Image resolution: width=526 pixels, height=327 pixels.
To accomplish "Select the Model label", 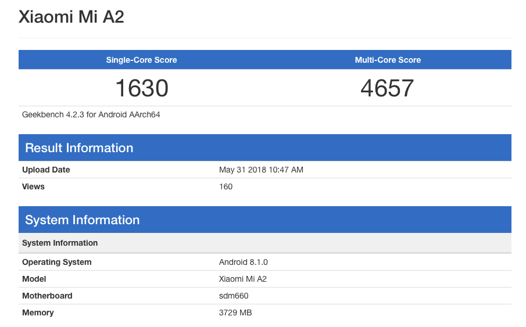I will (x=34, y=279).
